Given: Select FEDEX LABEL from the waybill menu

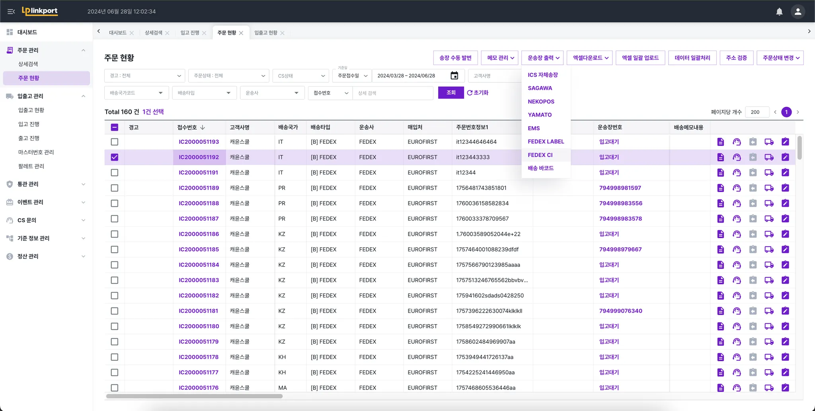Looking at the screenshot, I should (x=546, y=141).
